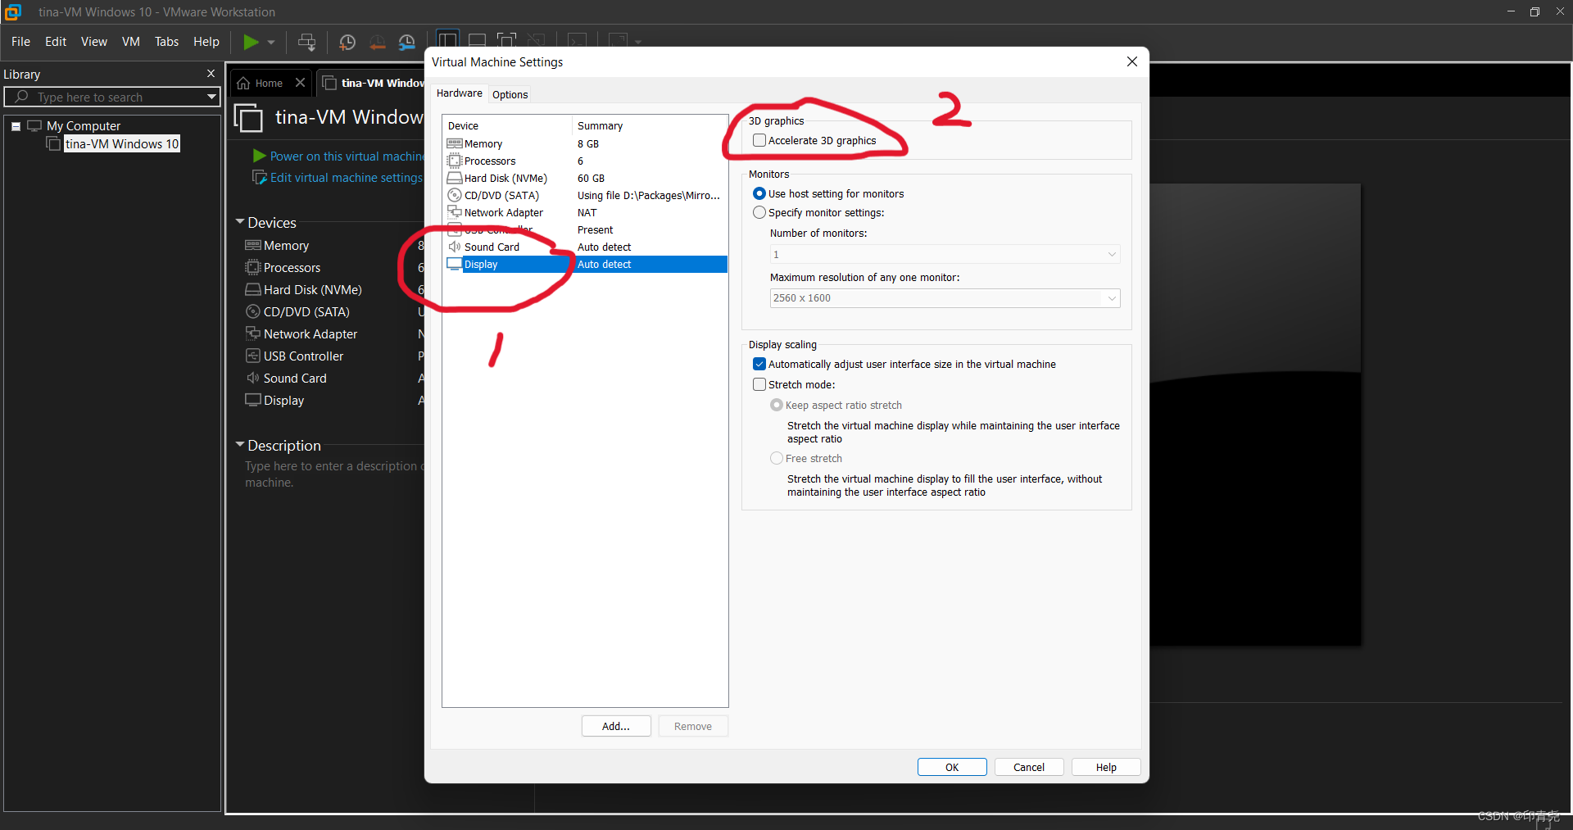
Task: Click the Show Library view toolbar icon
Action: coord(447,40)
